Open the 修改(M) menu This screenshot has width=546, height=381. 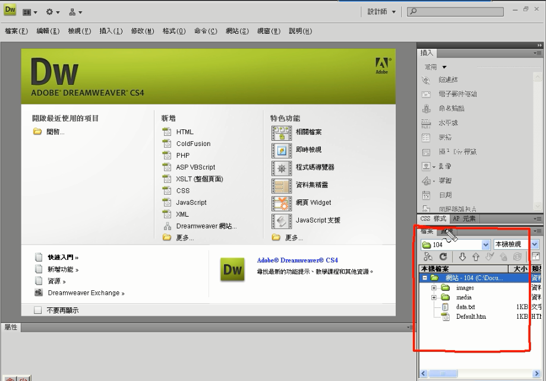pyautogui.click(x=143, y=31)
